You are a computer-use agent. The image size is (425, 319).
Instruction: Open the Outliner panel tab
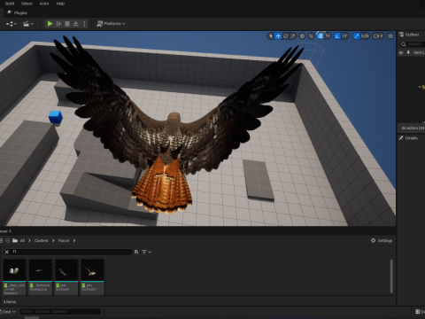point(409,35)
